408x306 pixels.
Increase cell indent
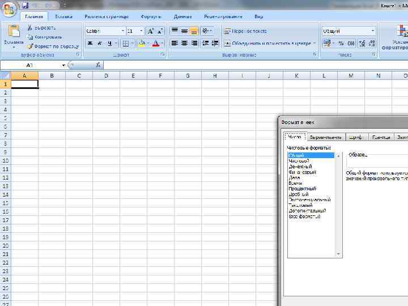point(215,43)
